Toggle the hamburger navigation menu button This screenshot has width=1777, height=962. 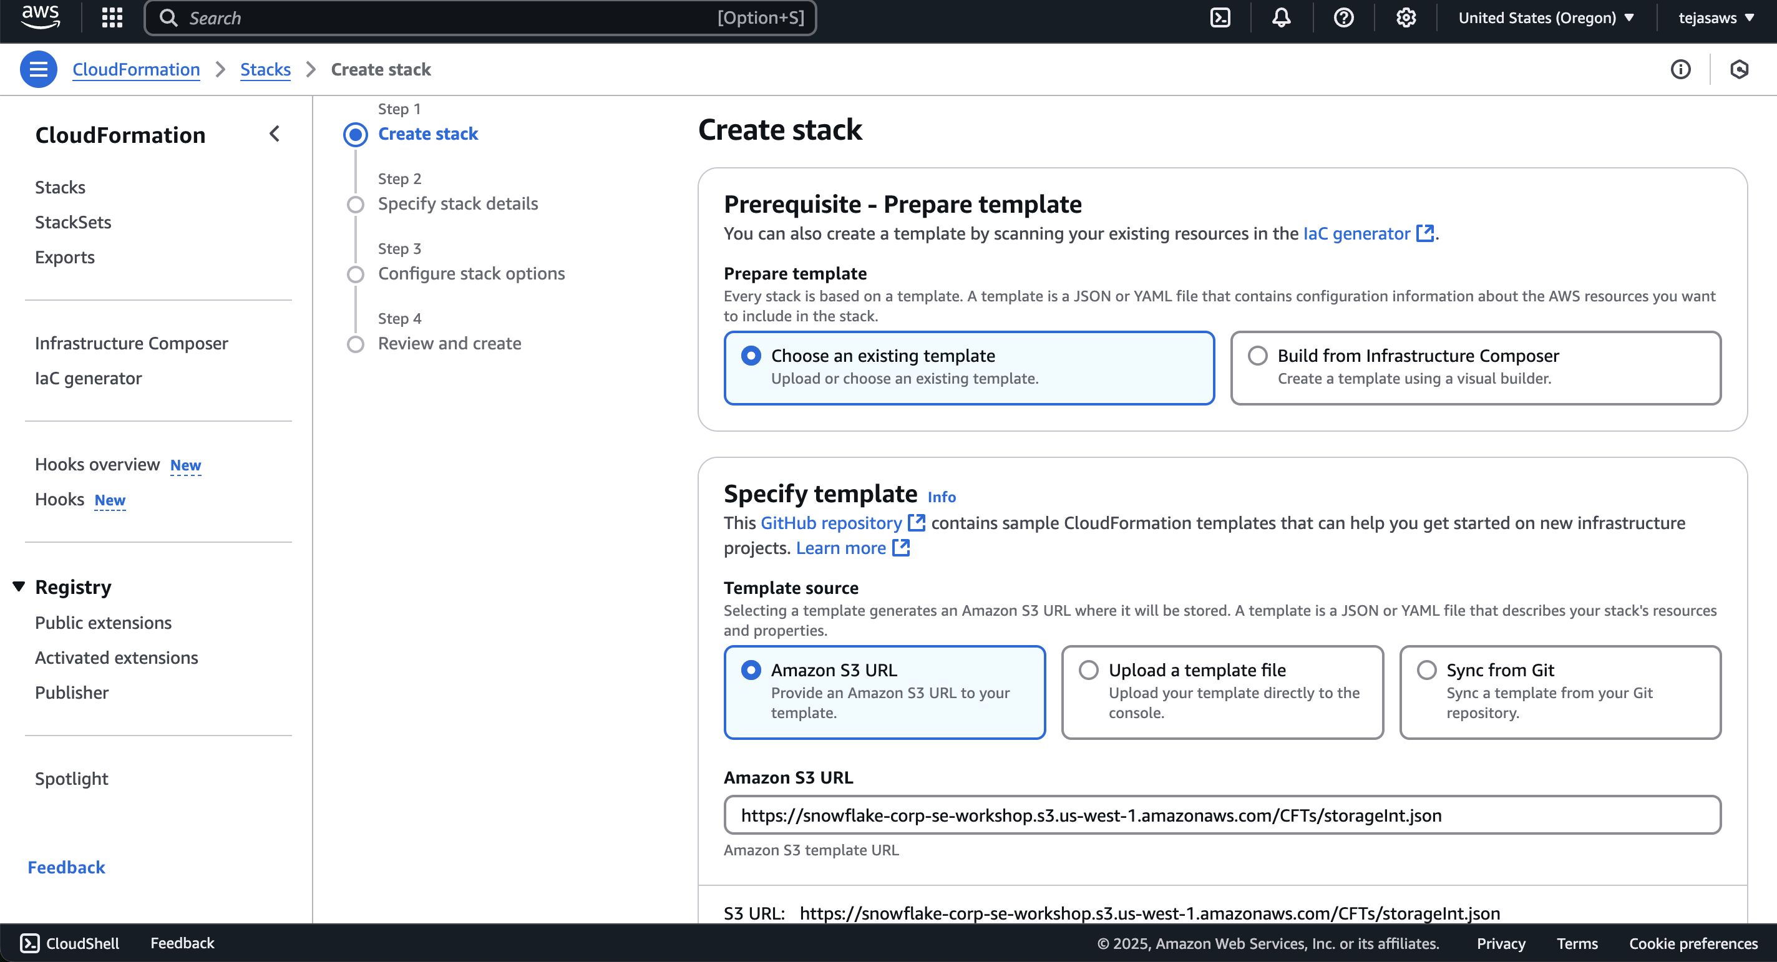coord(38,69)
